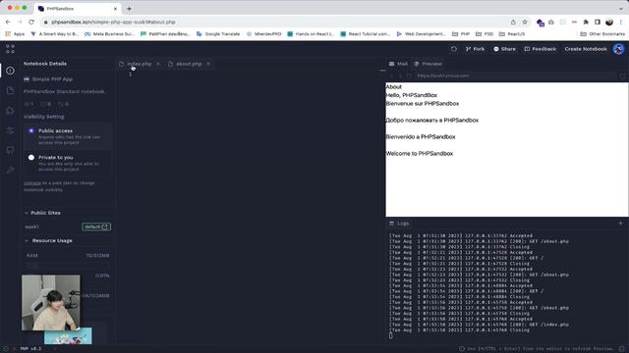Open the PHPSandbox dashboard grid icon
Viewport: 629px width, 353px height.
pyautogui.click(x=10, y=49)
